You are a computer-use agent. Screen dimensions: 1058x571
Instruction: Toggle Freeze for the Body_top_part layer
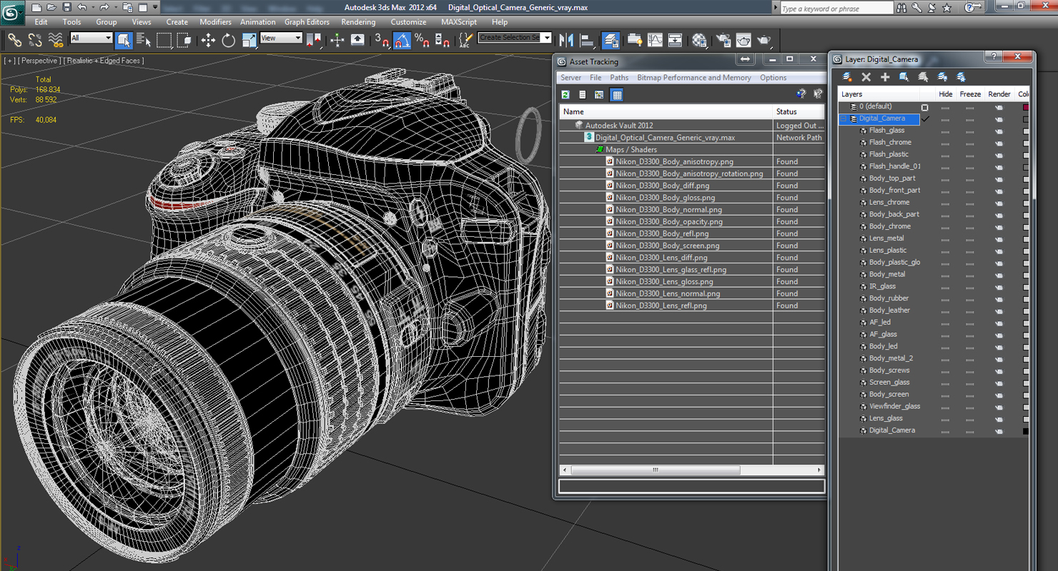[x=969, y=179]
